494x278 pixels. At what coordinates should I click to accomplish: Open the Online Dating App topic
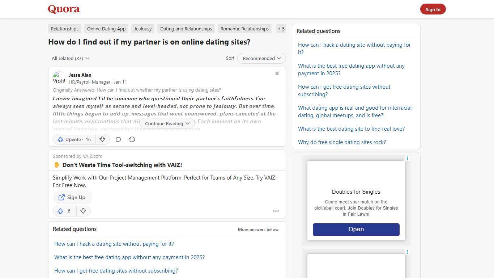click(106, 29)
